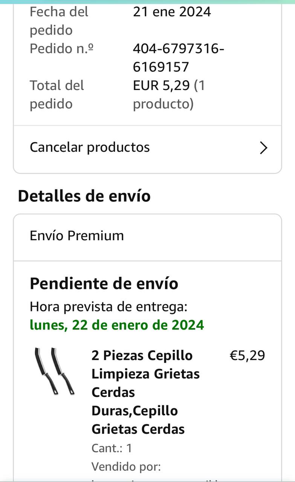Click the Pedido n.º label
The image size is (295, 482).
[61, 49]
